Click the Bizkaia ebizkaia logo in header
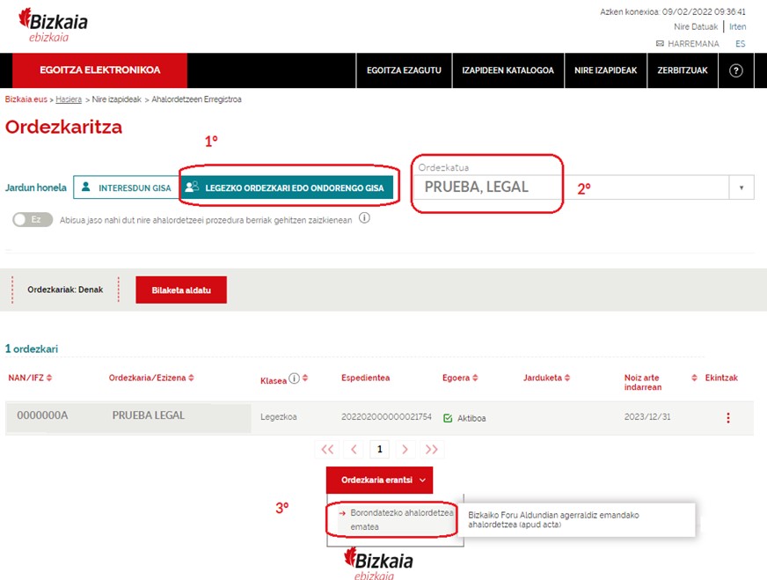767x580 pixels. click(53, 26)
